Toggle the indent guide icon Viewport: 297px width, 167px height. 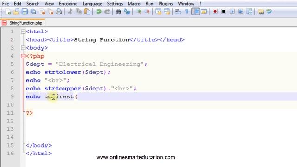(x=195, y=12)
